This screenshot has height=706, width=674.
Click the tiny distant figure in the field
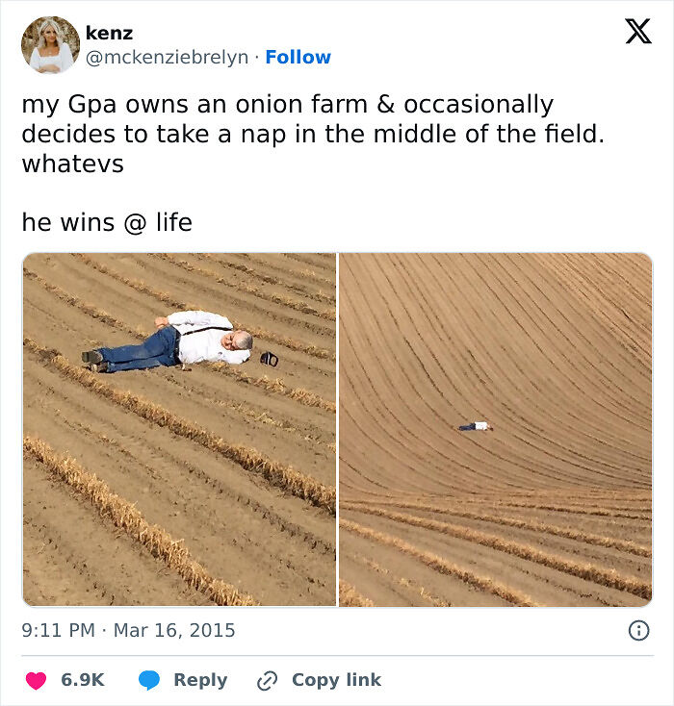[x=475, y=426]
